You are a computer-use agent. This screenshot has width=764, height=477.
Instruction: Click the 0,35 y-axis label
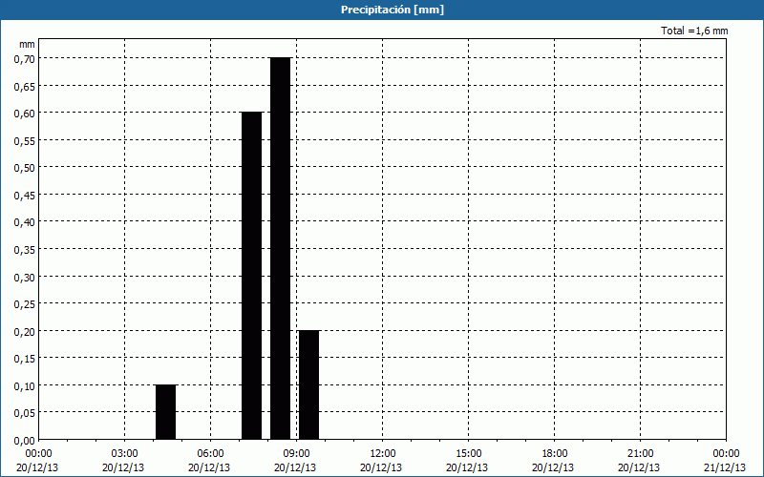tap(25, 250)
